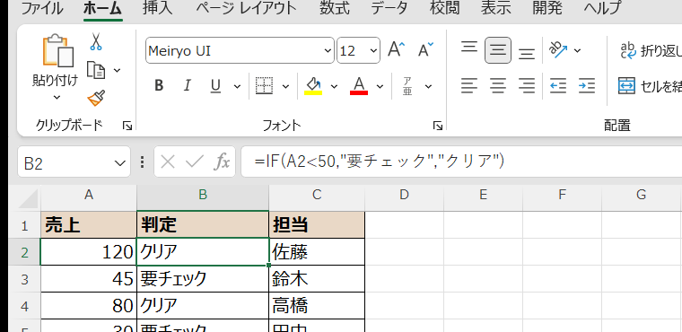Select the Format Painter brush icon
This screenshot has width=682, height=332.
pos(96,98)
